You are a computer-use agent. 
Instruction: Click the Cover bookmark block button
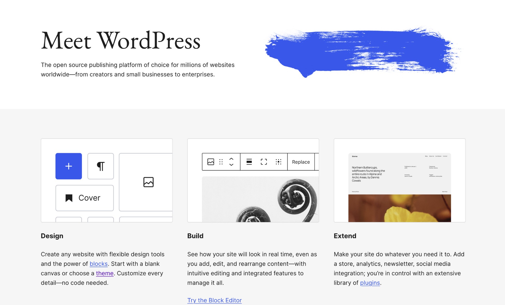coord(84,198)
